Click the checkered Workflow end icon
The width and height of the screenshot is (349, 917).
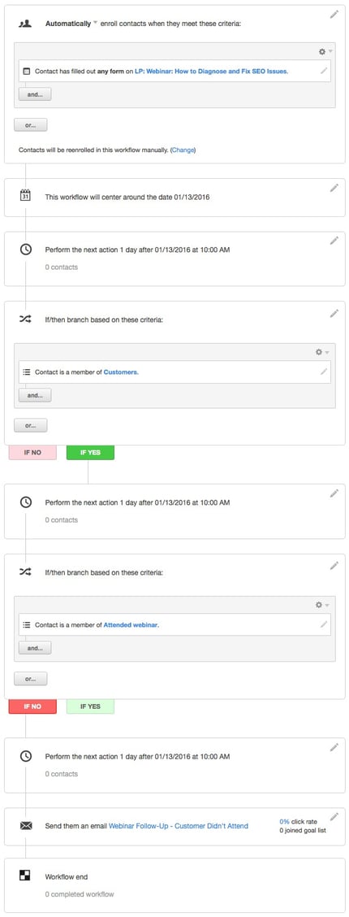[26, 876]
